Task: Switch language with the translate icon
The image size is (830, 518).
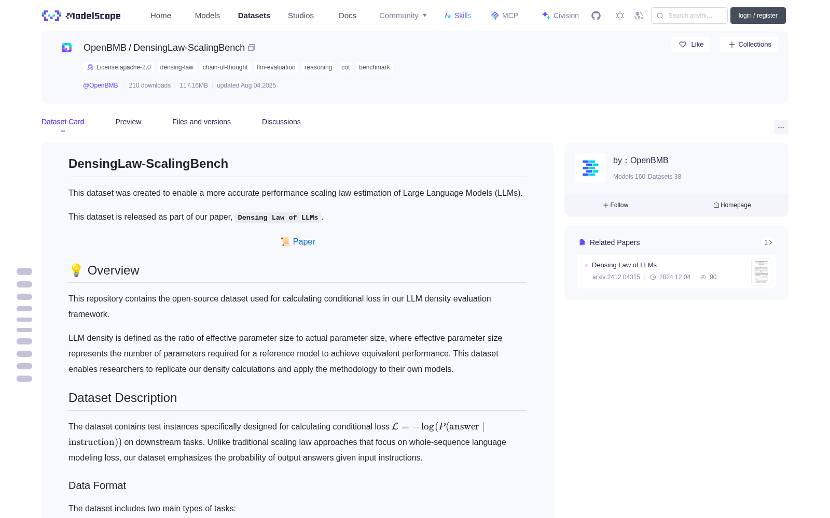Action: point(639,16)
